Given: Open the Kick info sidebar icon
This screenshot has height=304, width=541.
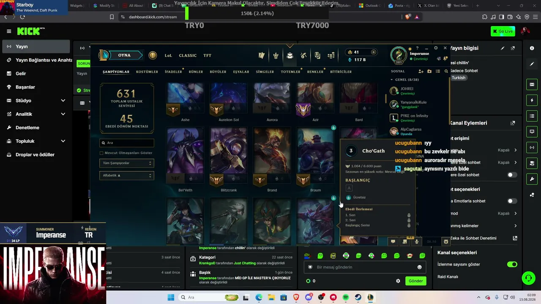Looking at the screenshot, I should point(532,48).
